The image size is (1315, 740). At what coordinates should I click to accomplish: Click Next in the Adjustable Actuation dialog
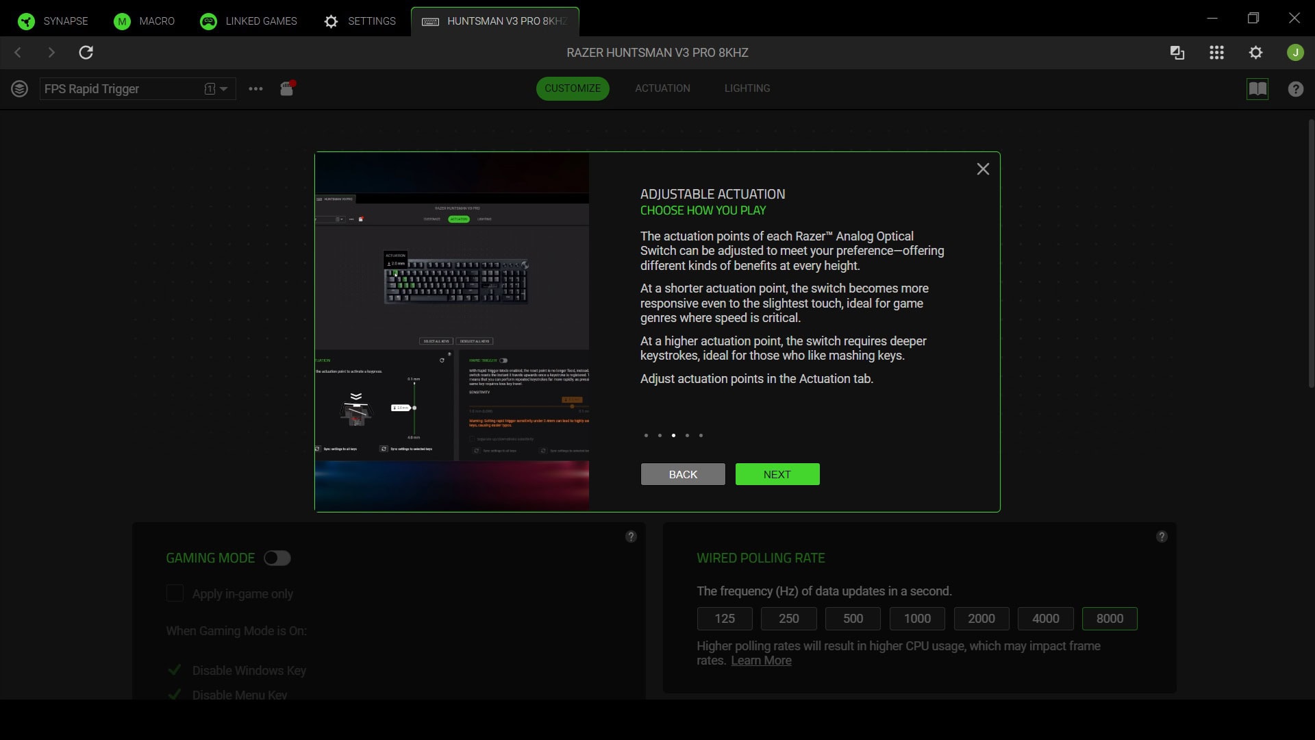click(x=777, y=473)
